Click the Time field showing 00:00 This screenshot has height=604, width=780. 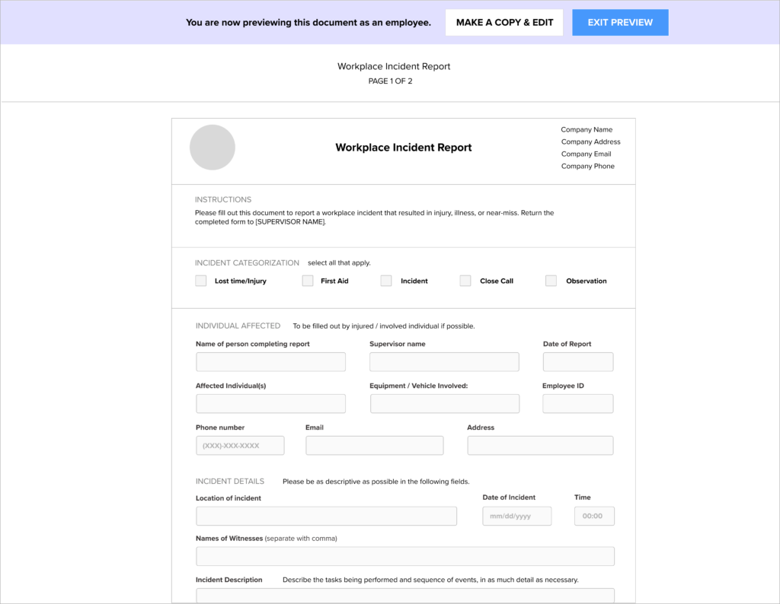pos(594,517)
